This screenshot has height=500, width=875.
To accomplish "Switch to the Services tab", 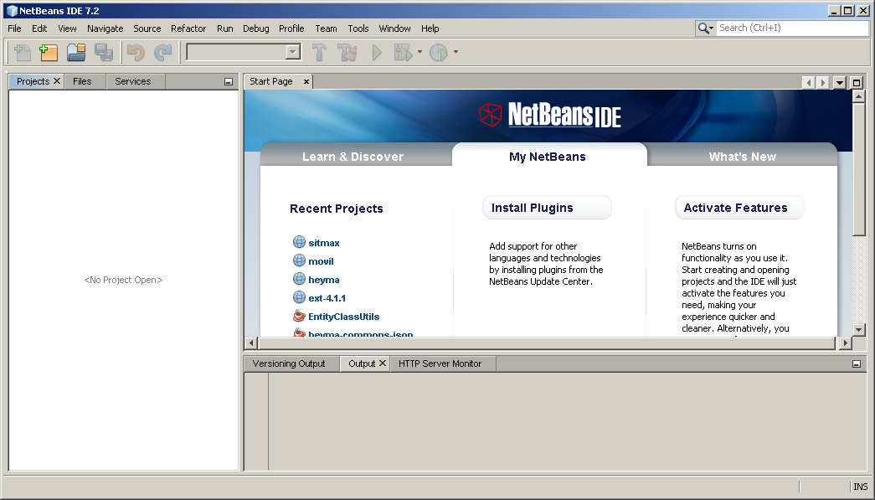I will [x=133, y=81].
